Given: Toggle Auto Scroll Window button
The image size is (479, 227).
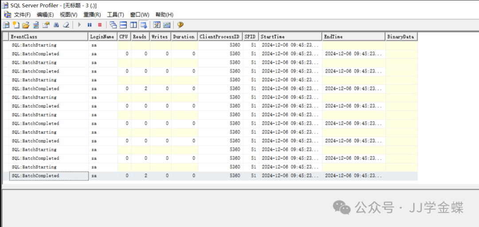Looking at the screenshot, I should click(144, 25).
